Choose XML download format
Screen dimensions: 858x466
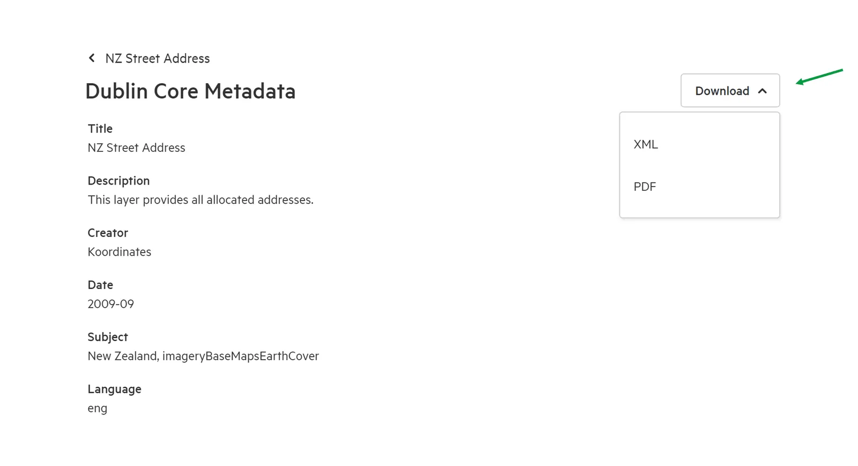coord(699,144)
